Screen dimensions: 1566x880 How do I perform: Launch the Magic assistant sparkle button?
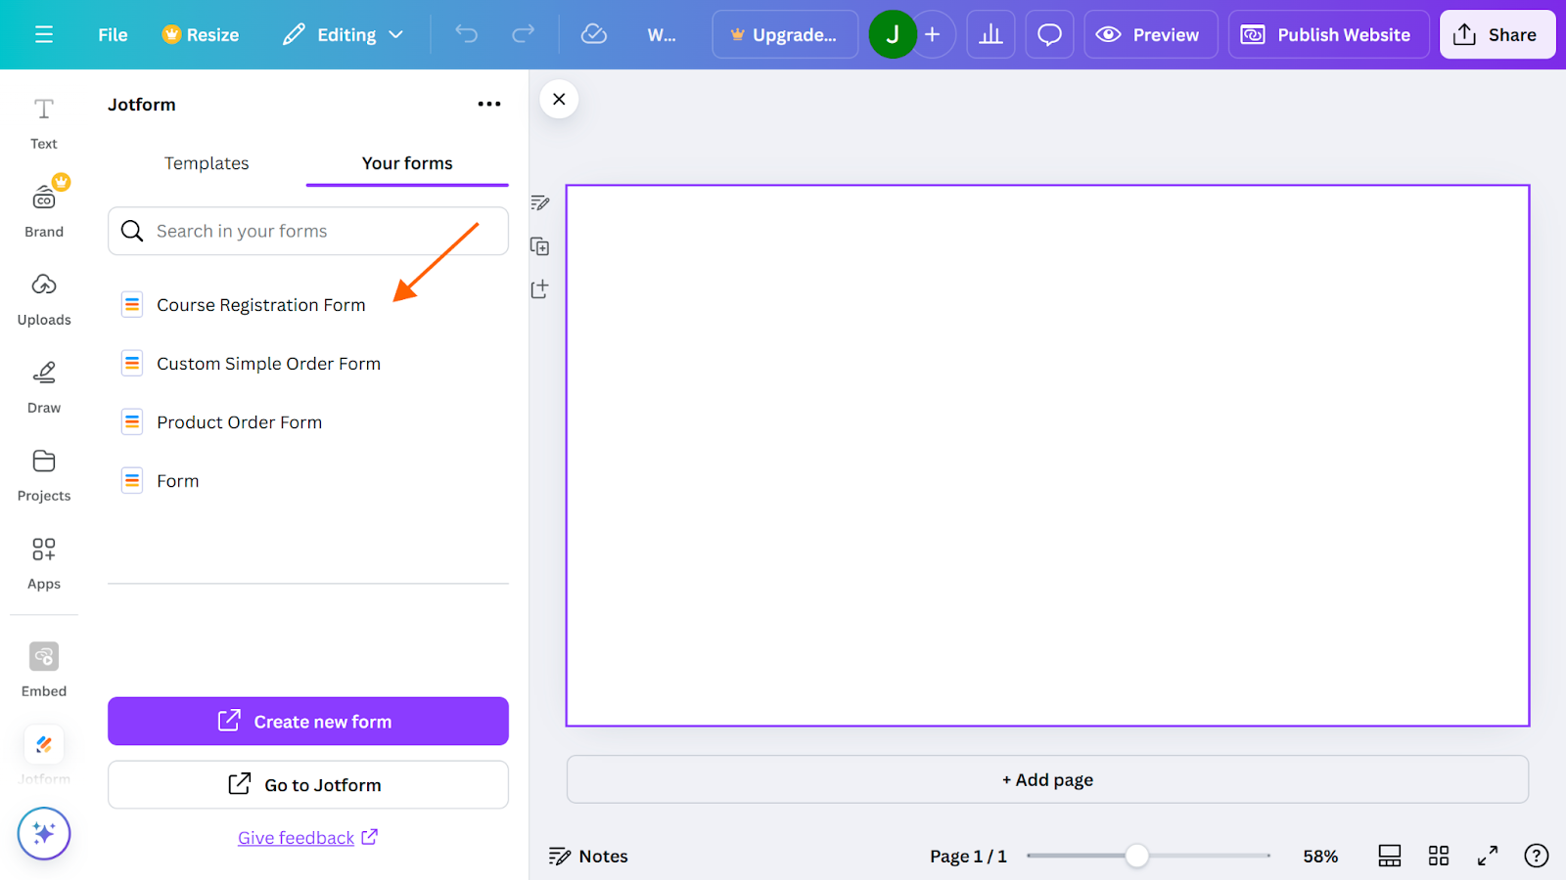point(44,834)
